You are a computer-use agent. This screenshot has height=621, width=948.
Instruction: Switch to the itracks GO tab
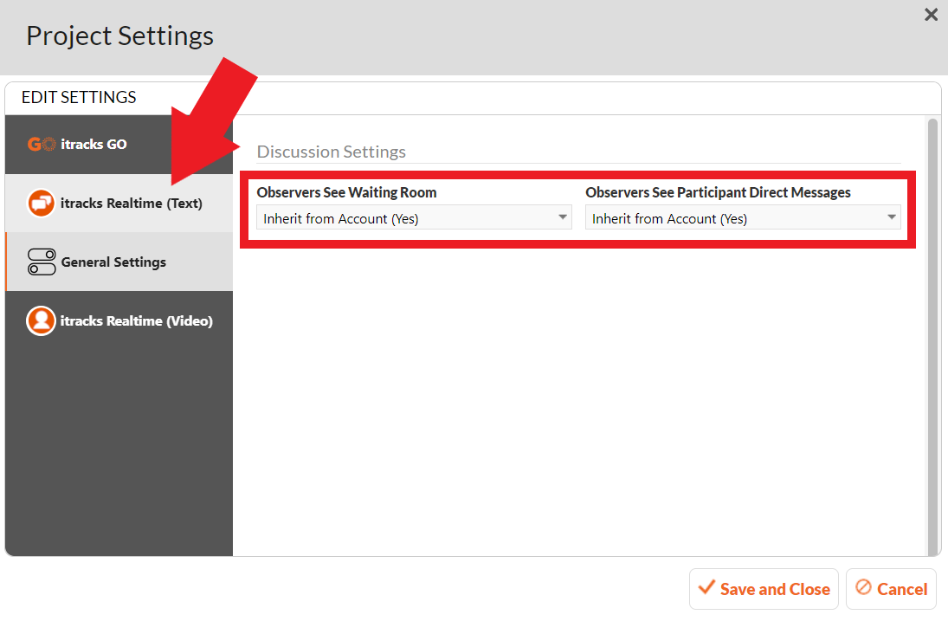tap(119, 145)
